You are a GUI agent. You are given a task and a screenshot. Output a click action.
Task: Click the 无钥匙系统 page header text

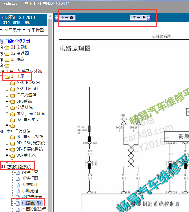(161, 36)
